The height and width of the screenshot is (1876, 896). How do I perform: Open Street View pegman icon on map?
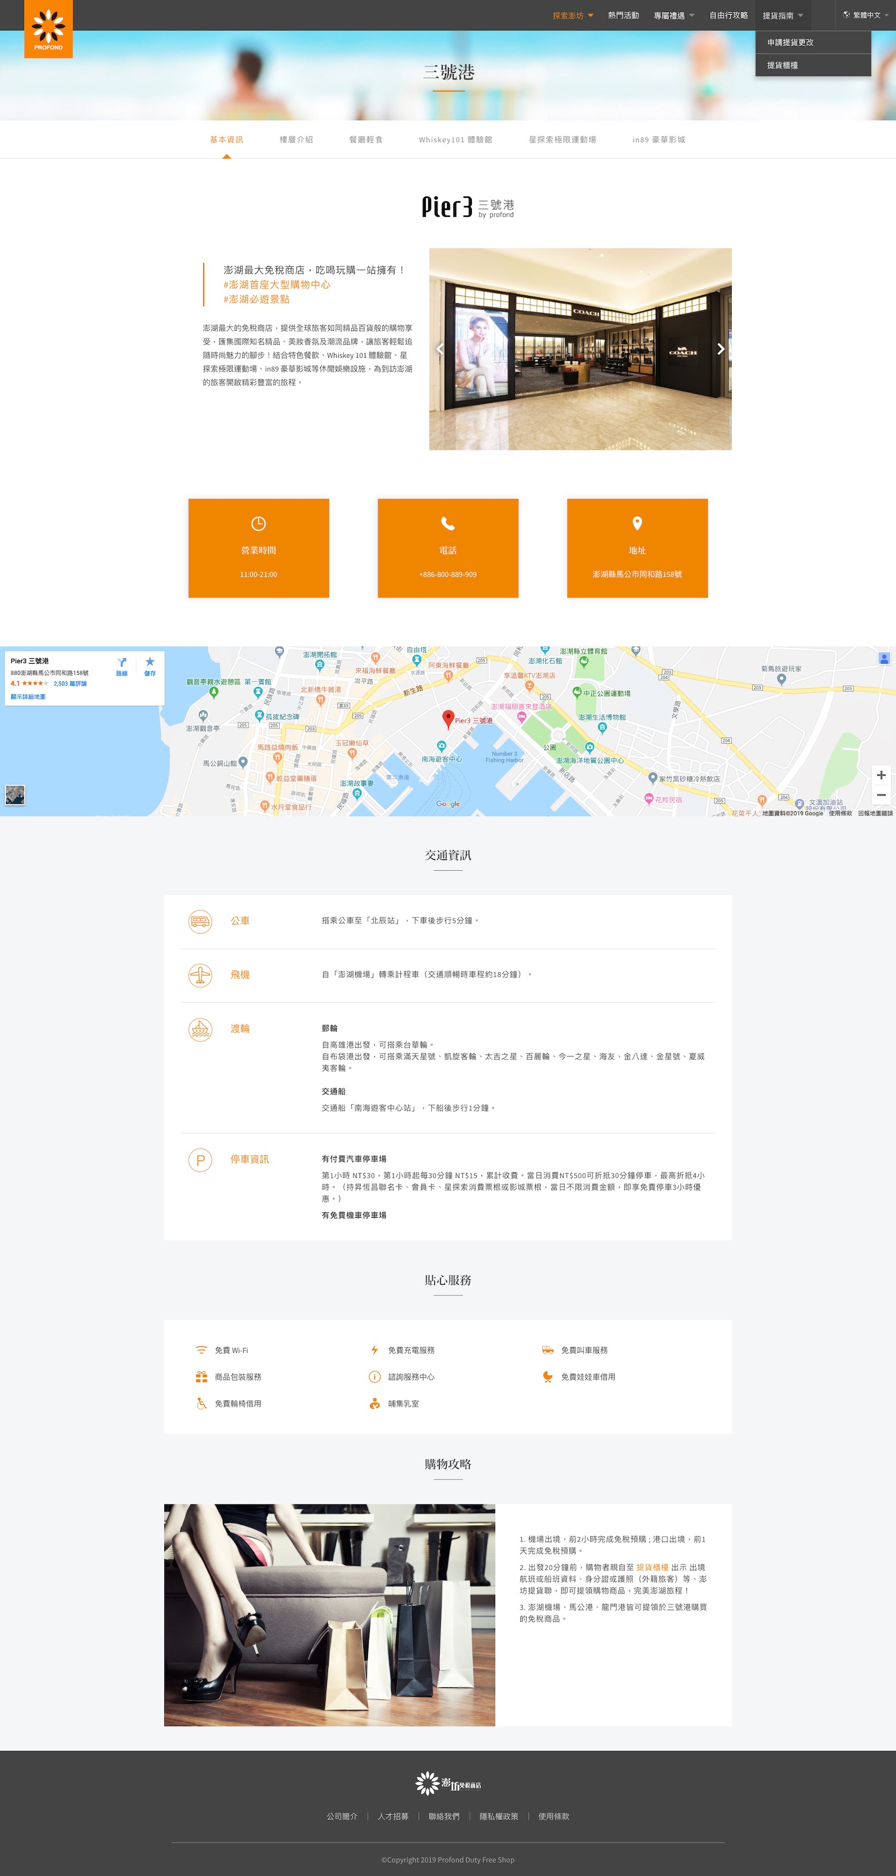[x=883, y=658]
